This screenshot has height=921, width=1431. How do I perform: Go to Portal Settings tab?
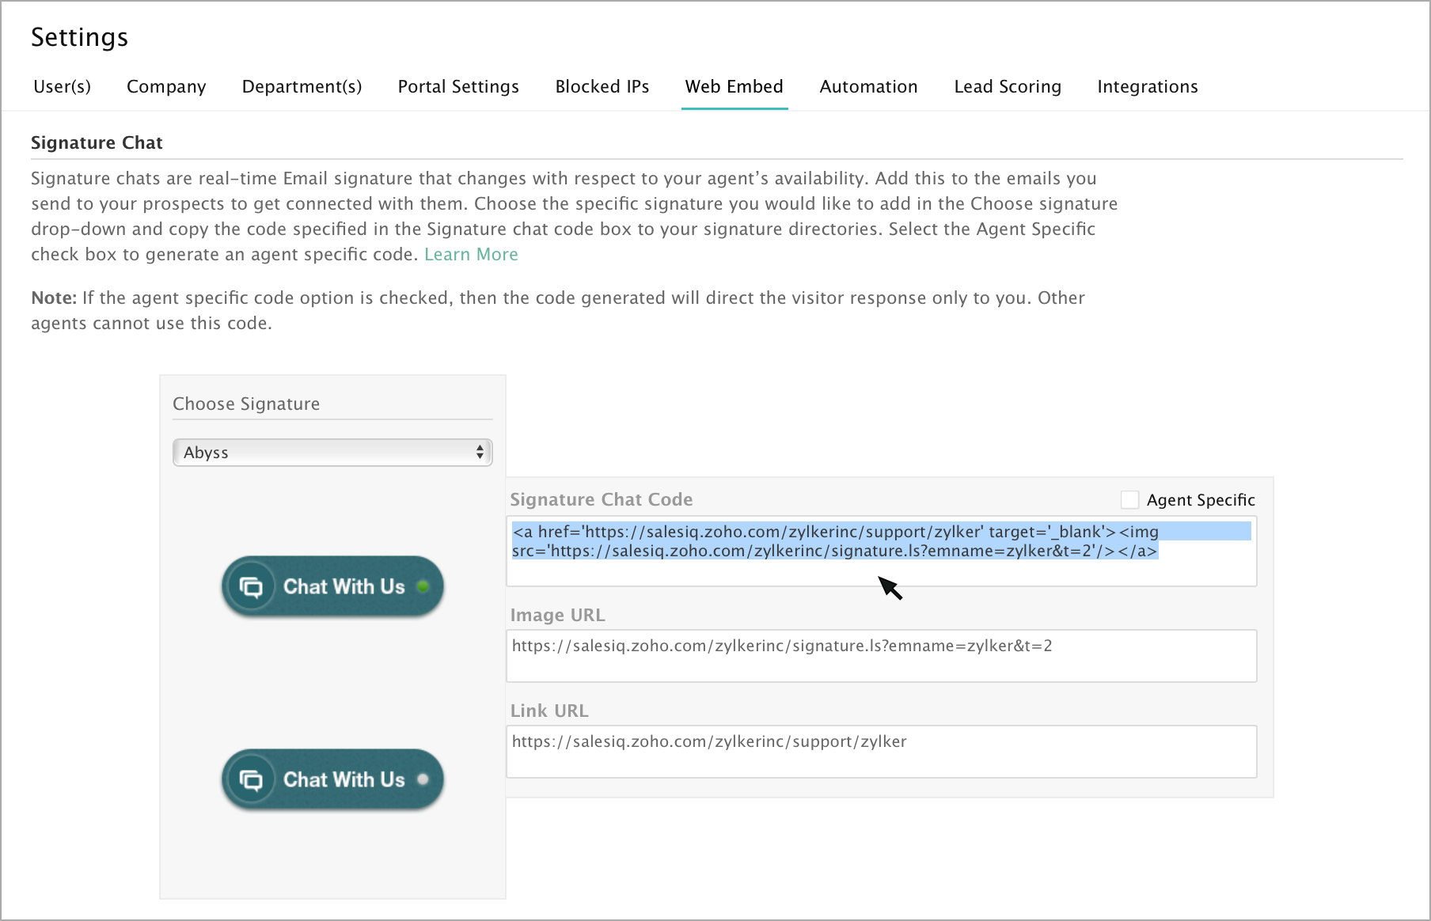pyautogui.click(x=458, y=86)
